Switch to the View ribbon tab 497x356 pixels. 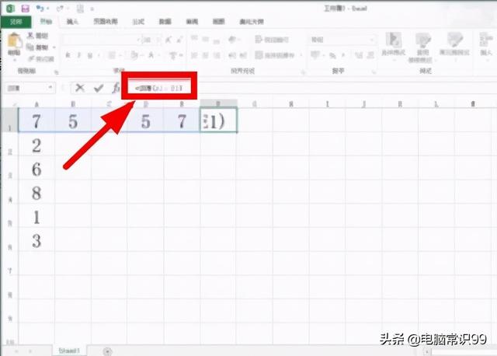click(218, 22)
